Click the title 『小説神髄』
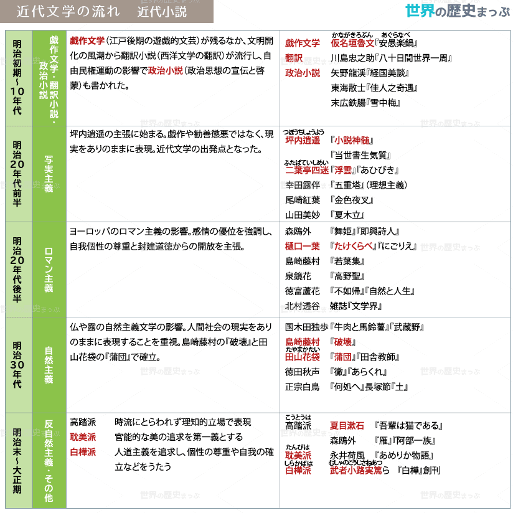This screenshot has height=513, width=513. pyautogui.click(x=352, y=140)
